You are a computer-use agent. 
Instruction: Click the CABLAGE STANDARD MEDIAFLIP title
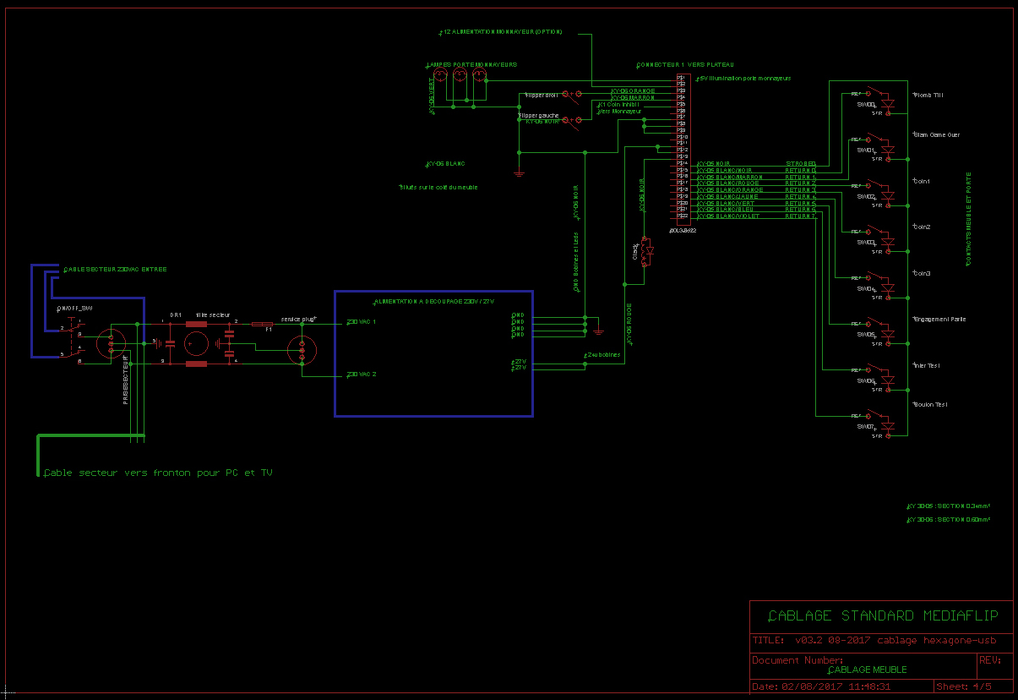[x=882, y=615]
